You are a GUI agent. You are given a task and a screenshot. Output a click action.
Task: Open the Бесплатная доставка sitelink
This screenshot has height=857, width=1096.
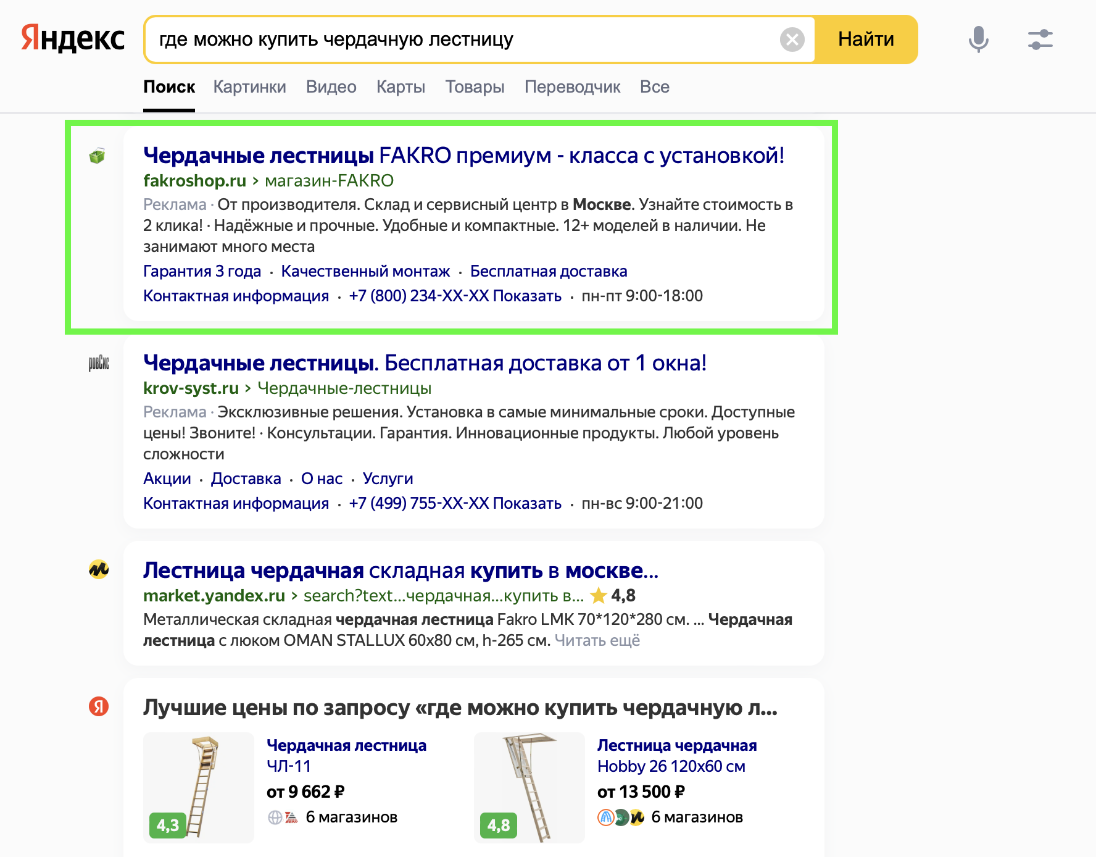click(549, 270)
